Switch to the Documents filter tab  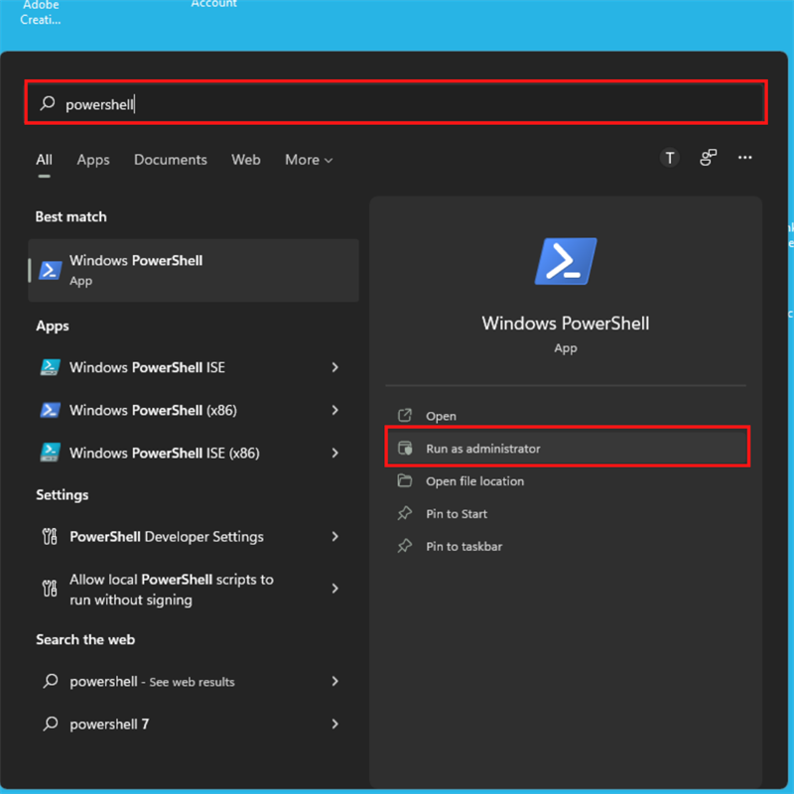[x=171, y=160]
